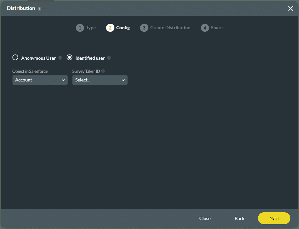Click the Anonymous User label text
Image resolution: width=299 pixels, height=229 pixels.
pos(38,58)
